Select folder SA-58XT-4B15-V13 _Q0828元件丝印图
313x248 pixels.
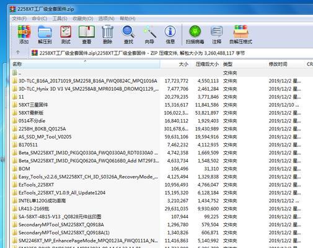coord(60,216)
